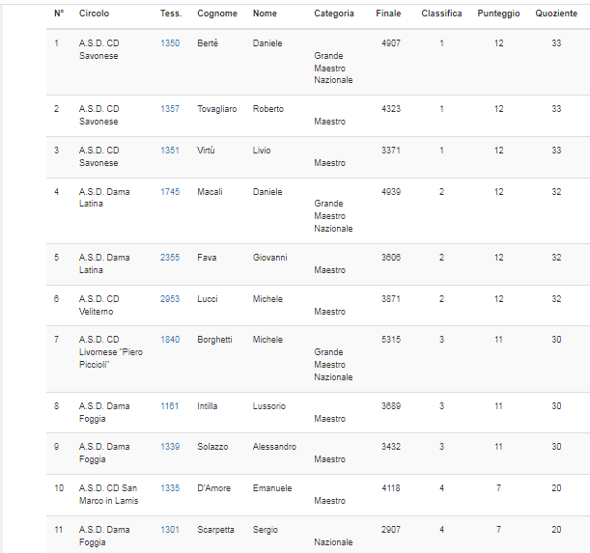Open card number 1351 link
This screenshot has width=590, height=553.
[x=170, y=151]
